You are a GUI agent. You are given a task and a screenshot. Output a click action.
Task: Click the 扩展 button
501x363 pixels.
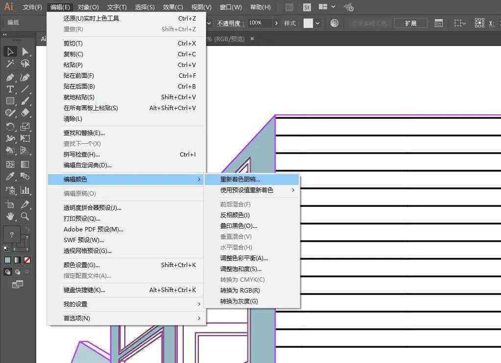tap(411, 23)
